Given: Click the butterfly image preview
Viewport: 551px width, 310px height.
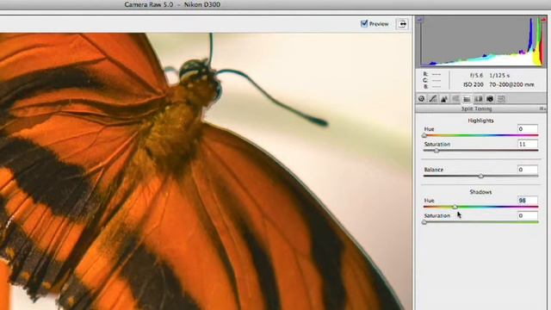Looking at the screenshot, I should coord(206,171).
